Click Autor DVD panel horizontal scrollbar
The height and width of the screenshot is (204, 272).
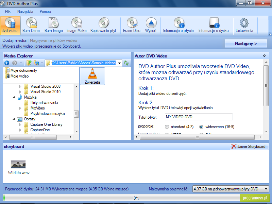coord(197,137)
